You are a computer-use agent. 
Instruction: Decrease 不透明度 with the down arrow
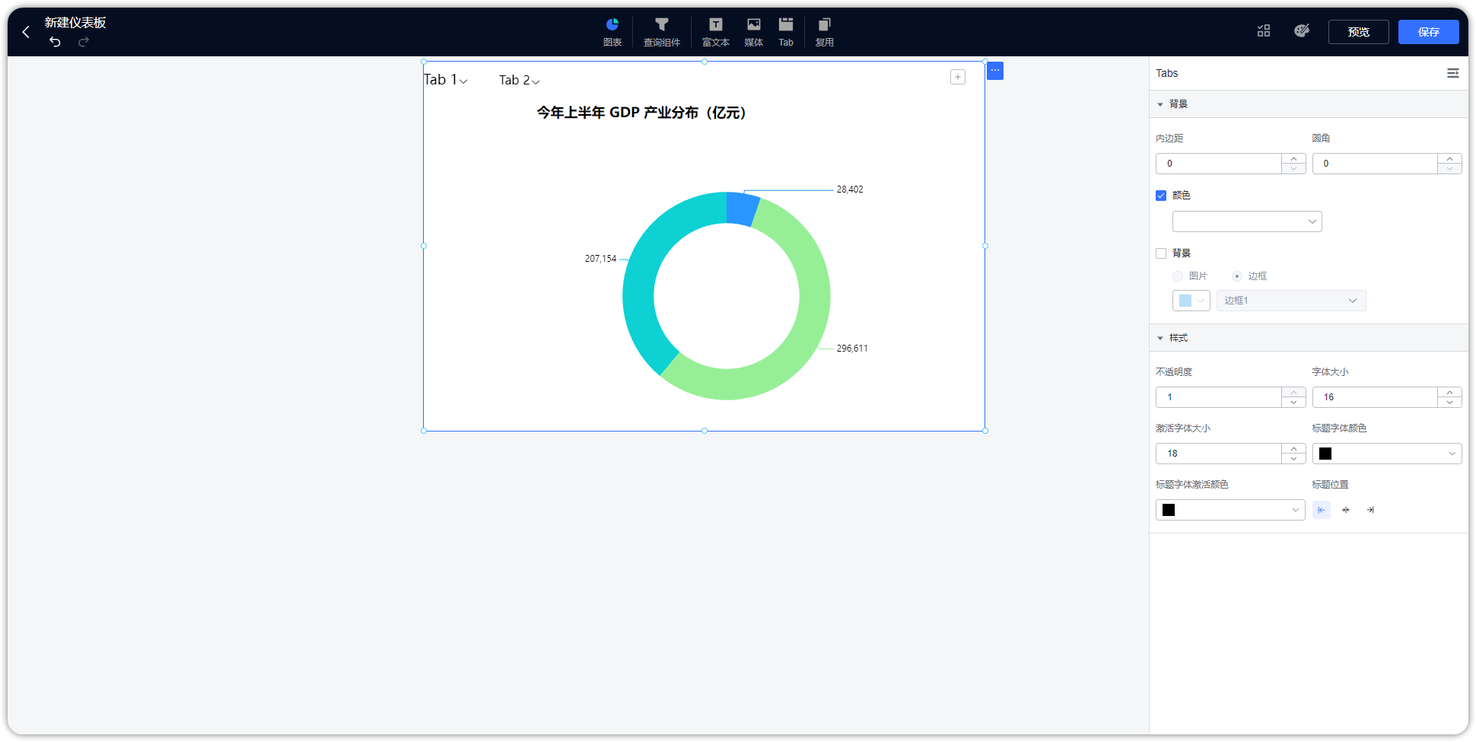[x=1293, y=403]
